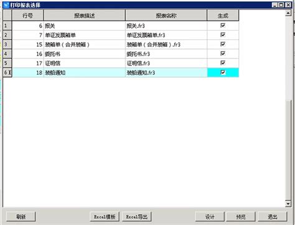Select the 证明信 description cell
The height and width of the screenshot is (225, 295).
85,63
